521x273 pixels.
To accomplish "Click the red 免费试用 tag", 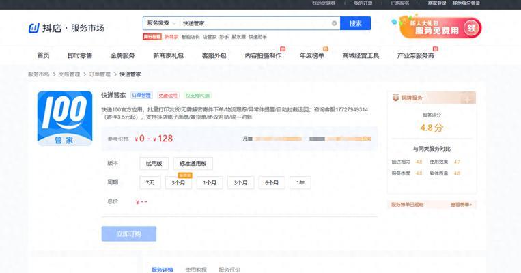I will coord(168,96).
